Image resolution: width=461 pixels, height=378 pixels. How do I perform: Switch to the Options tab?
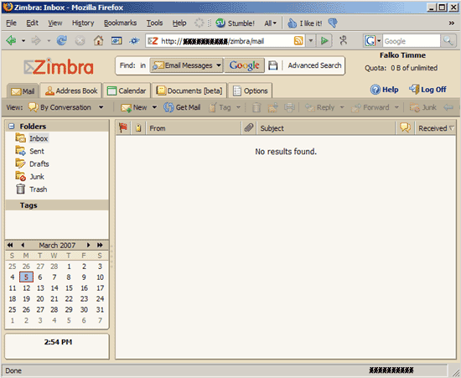251,91
